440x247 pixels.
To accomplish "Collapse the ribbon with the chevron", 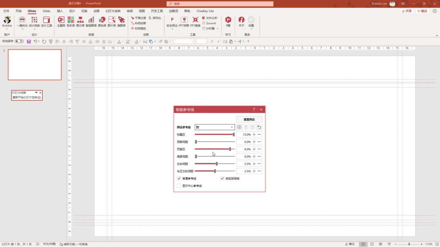I will [x=437, y=35].
